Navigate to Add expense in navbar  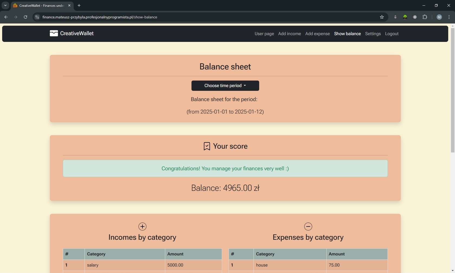coord(317,34)
